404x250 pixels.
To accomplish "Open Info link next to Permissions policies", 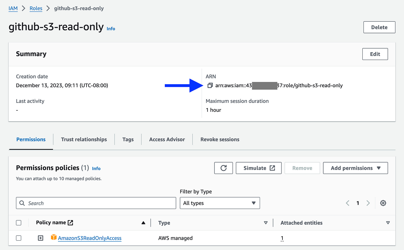I will pos(96,168).
